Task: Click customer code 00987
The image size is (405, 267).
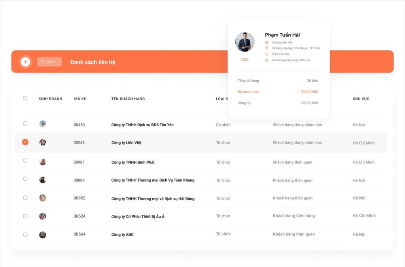Action: (79, 162)
